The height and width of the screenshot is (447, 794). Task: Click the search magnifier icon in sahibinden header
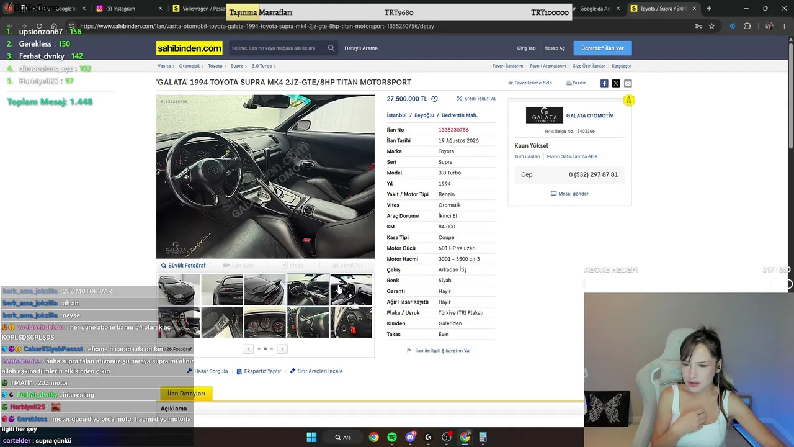pyautogui.click(x=331, y=48)
